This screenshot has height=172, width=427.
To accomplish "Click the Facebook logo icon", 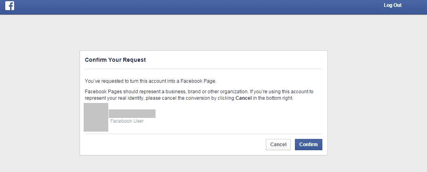I will tap(10, 6).
